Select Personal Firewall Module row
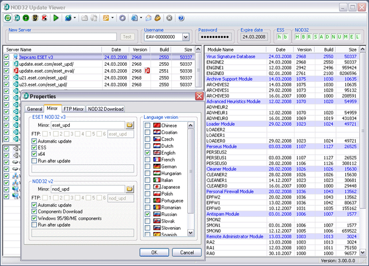The image size is (369, 266). point(282,192)
